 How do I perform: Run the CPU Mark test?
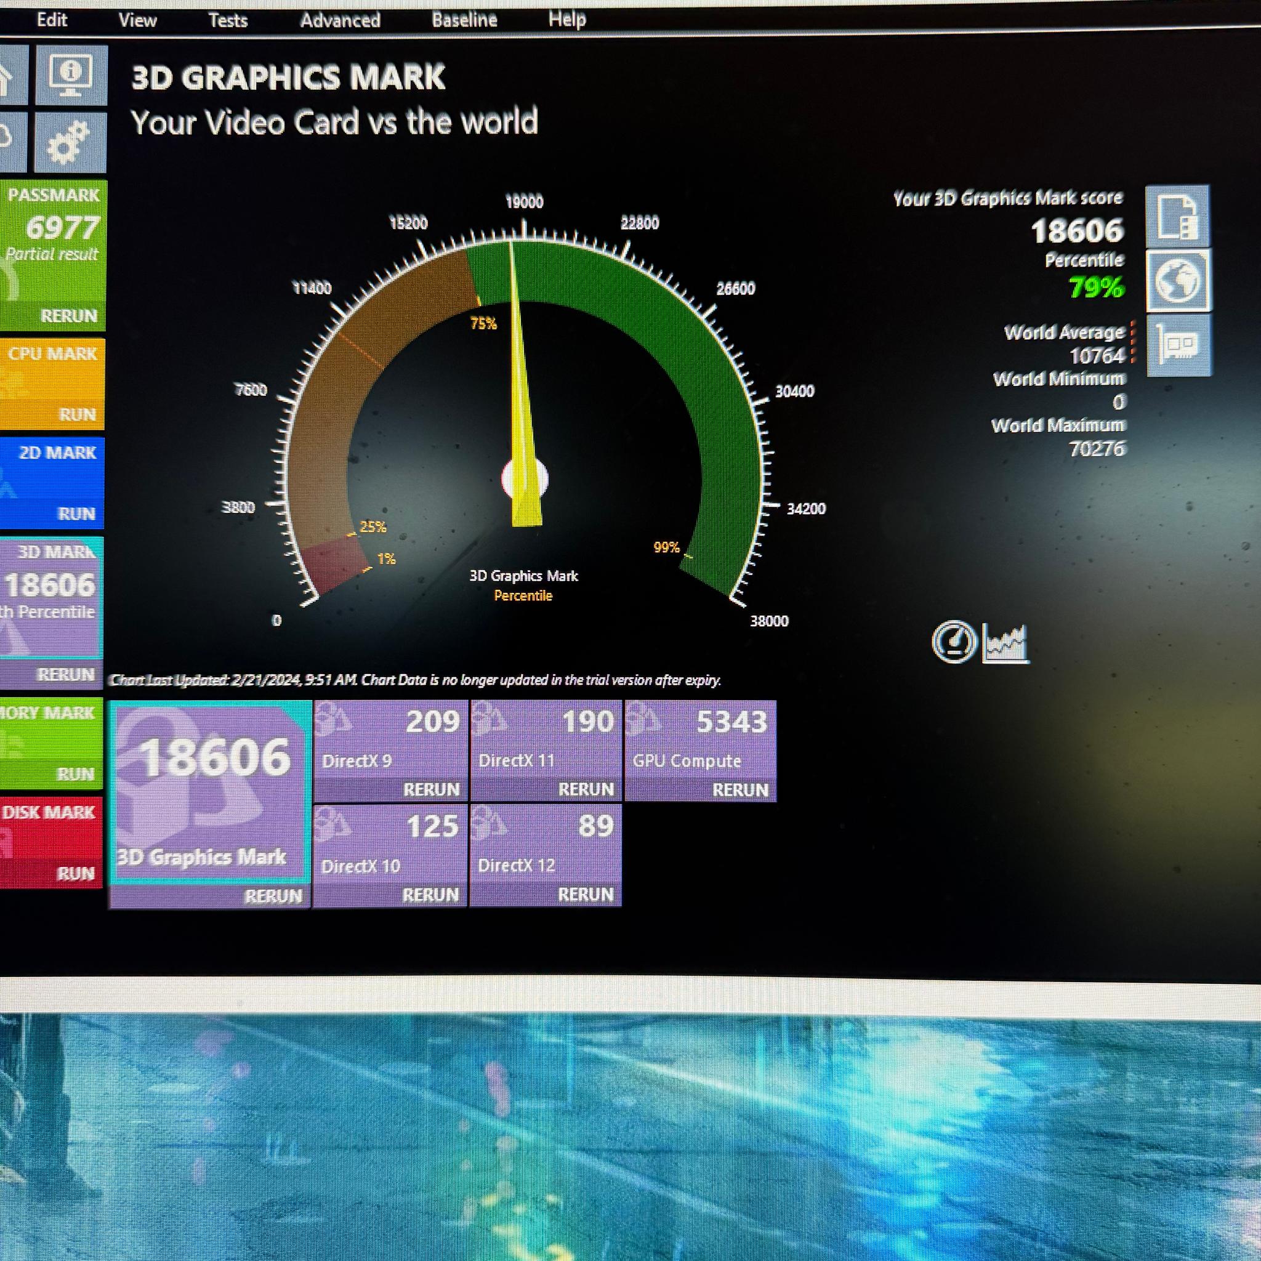tap(78, 414)
